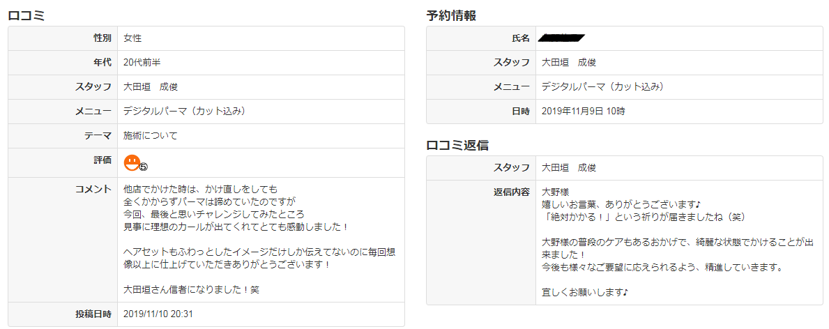Image resolution: width=829 pixels, height=329 pixels.
Task: Click the 性別 row label
Action: coord(102,38)
